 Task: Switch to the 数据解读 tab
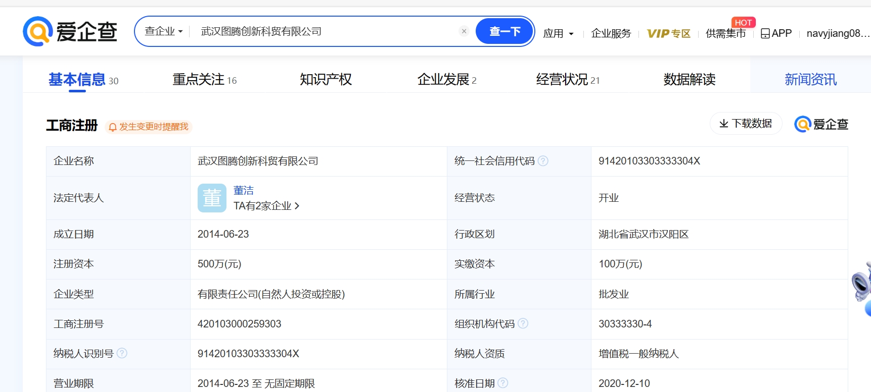tap(690, 80)
